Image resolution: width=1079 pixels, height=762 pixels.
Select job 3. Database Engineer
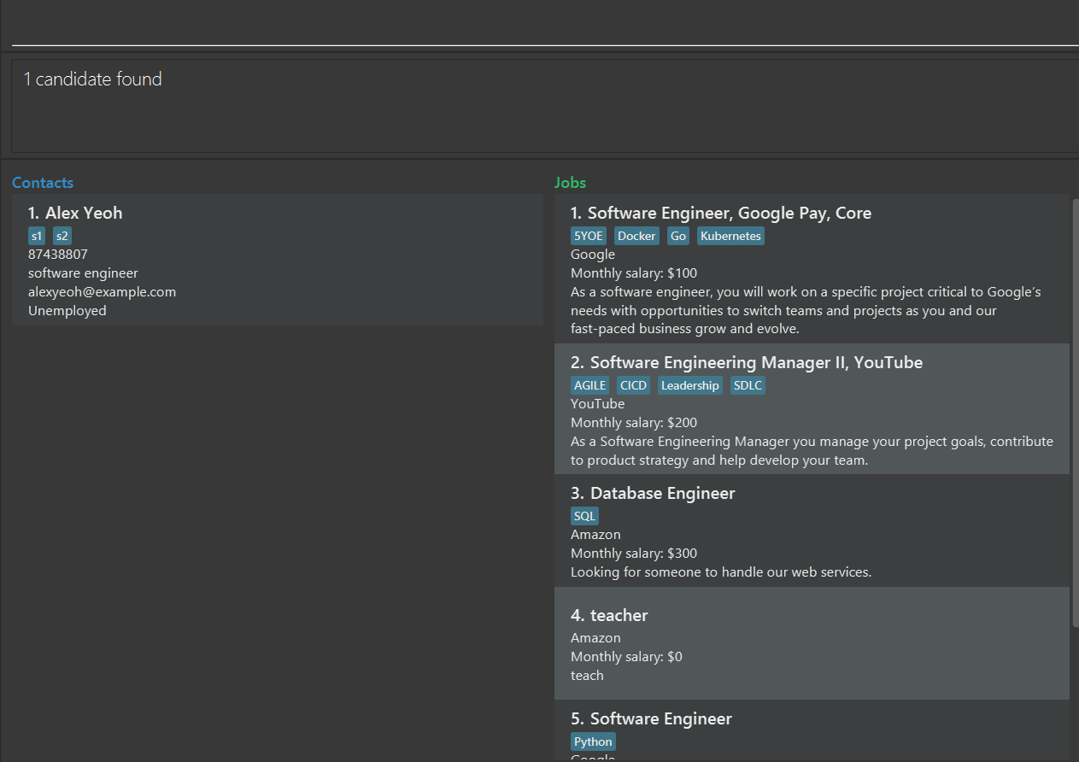812,530
